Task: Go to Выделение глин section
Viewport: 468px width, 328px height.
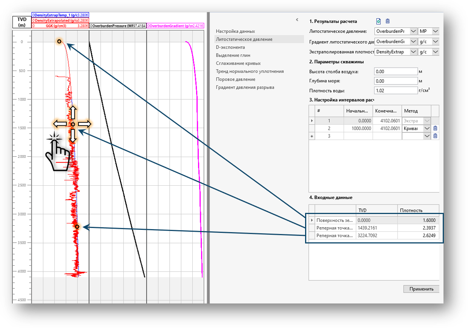Action: pyautogui.click(x=233, y=55)
